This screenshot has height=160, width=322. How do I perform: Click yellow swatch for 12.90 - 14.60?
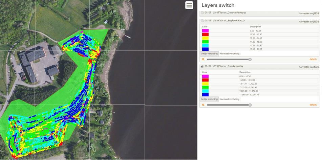[206, 38]
